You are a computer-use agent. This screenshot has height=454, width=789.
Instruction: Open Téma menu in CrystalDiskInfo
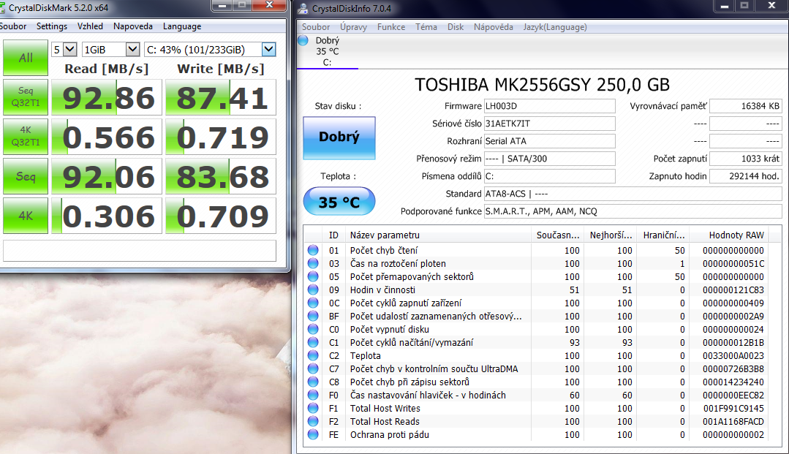point(426,27)
